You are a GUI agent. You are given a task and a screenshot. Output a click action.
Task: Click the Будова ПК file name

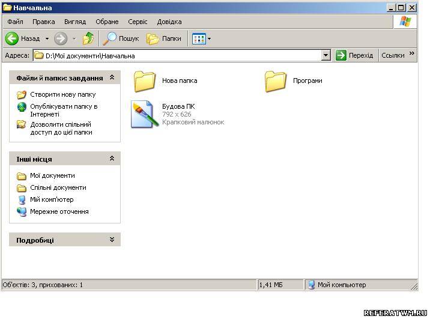coord(178,106)
